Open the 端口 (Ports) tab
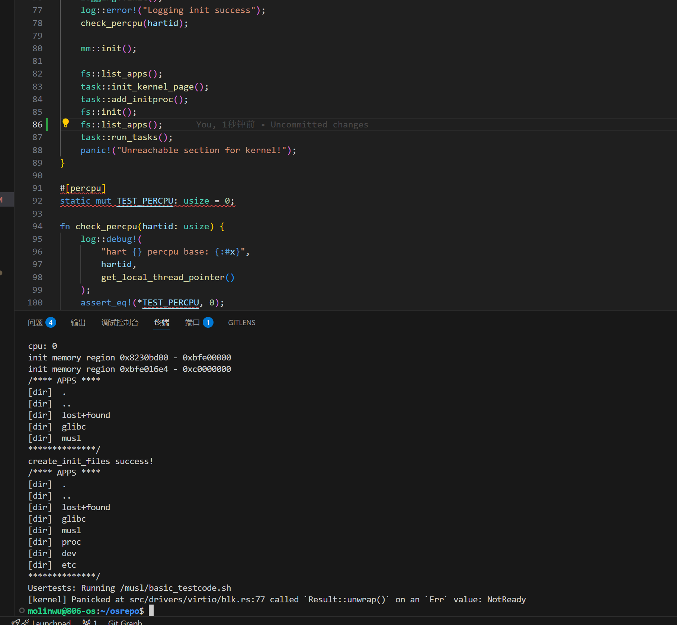The width and height of the screenshot is (677, 625). (x=192, y=323)
